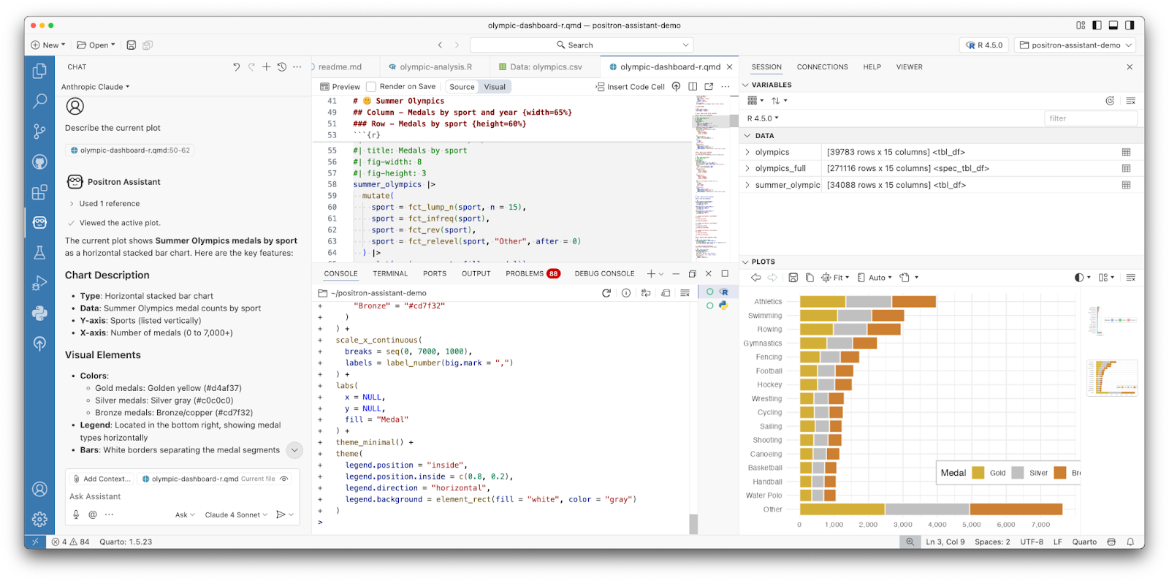1169x581 pixels.
Task: Click Add Context button in chat
Action: click(102, 479)
